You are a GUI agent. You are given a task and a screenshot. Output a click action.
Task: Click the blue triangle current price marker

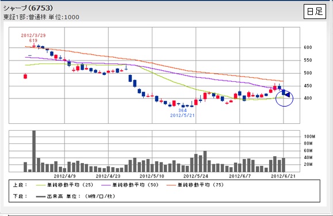pos(287,94)
